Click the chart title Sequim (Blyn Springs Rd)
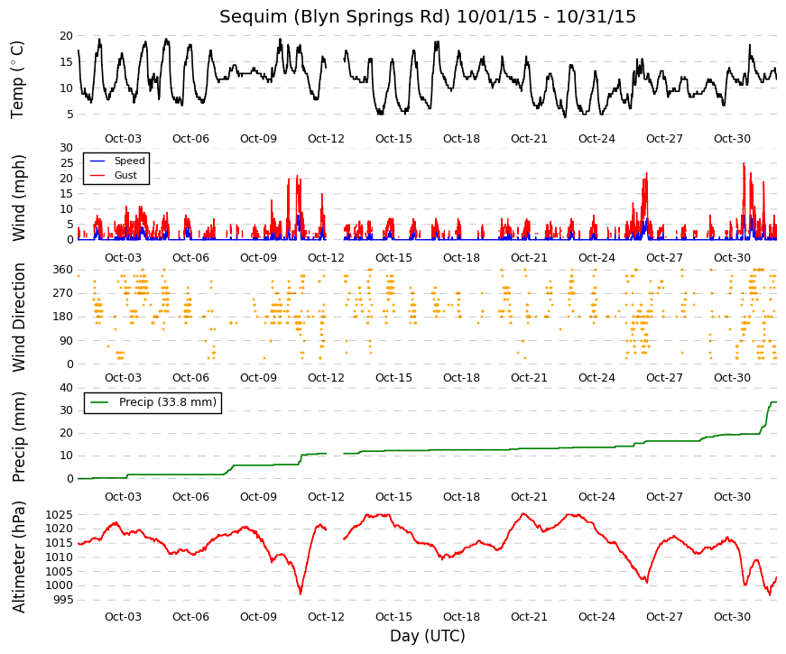 pyautogui.click(x=335, y=17)
